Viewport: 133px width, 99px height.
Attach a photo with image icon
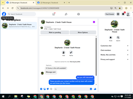(44, 89)
